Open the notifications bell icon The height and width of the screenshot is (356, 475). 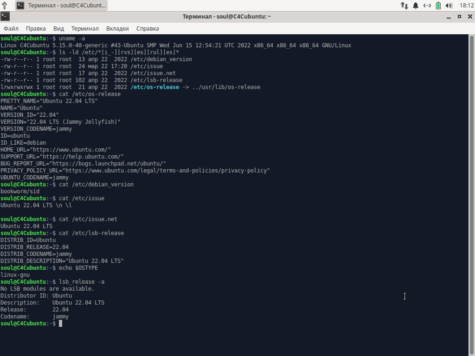pos(416,6)
